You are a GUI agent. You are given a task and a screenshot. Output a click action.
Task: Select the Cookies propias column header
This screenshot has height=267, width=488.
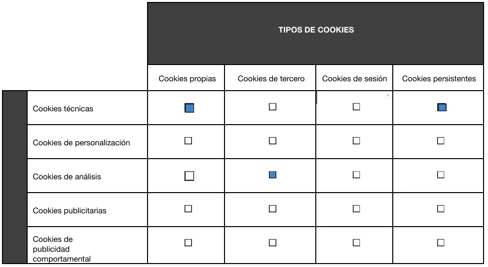[x=187, y=79]
